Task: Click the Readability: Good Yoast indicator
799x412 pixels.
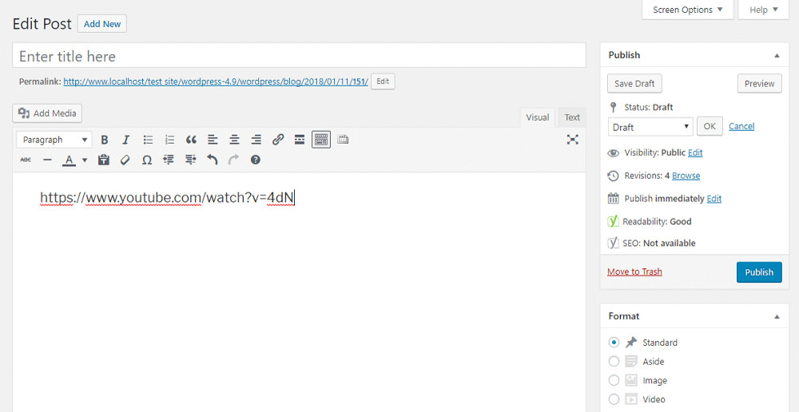Action: point(650,221)
